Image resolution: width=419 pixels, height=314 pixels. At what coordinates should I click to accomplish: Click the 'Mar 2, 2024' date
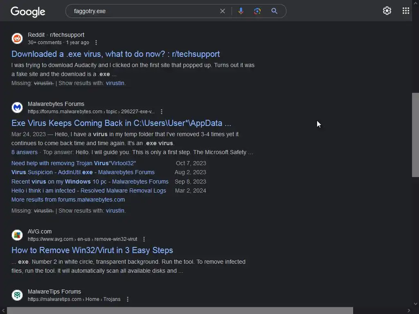(191, 191)
